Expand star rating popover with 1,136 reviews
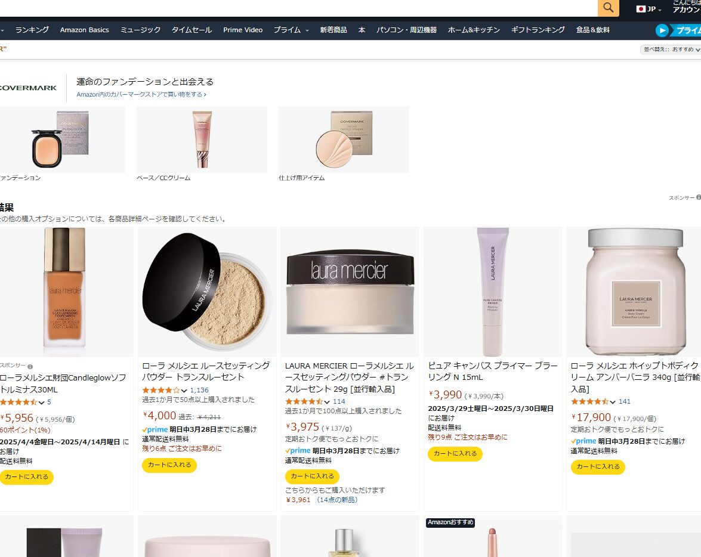This screenshot has height=557, width=701. click(165, 390)
